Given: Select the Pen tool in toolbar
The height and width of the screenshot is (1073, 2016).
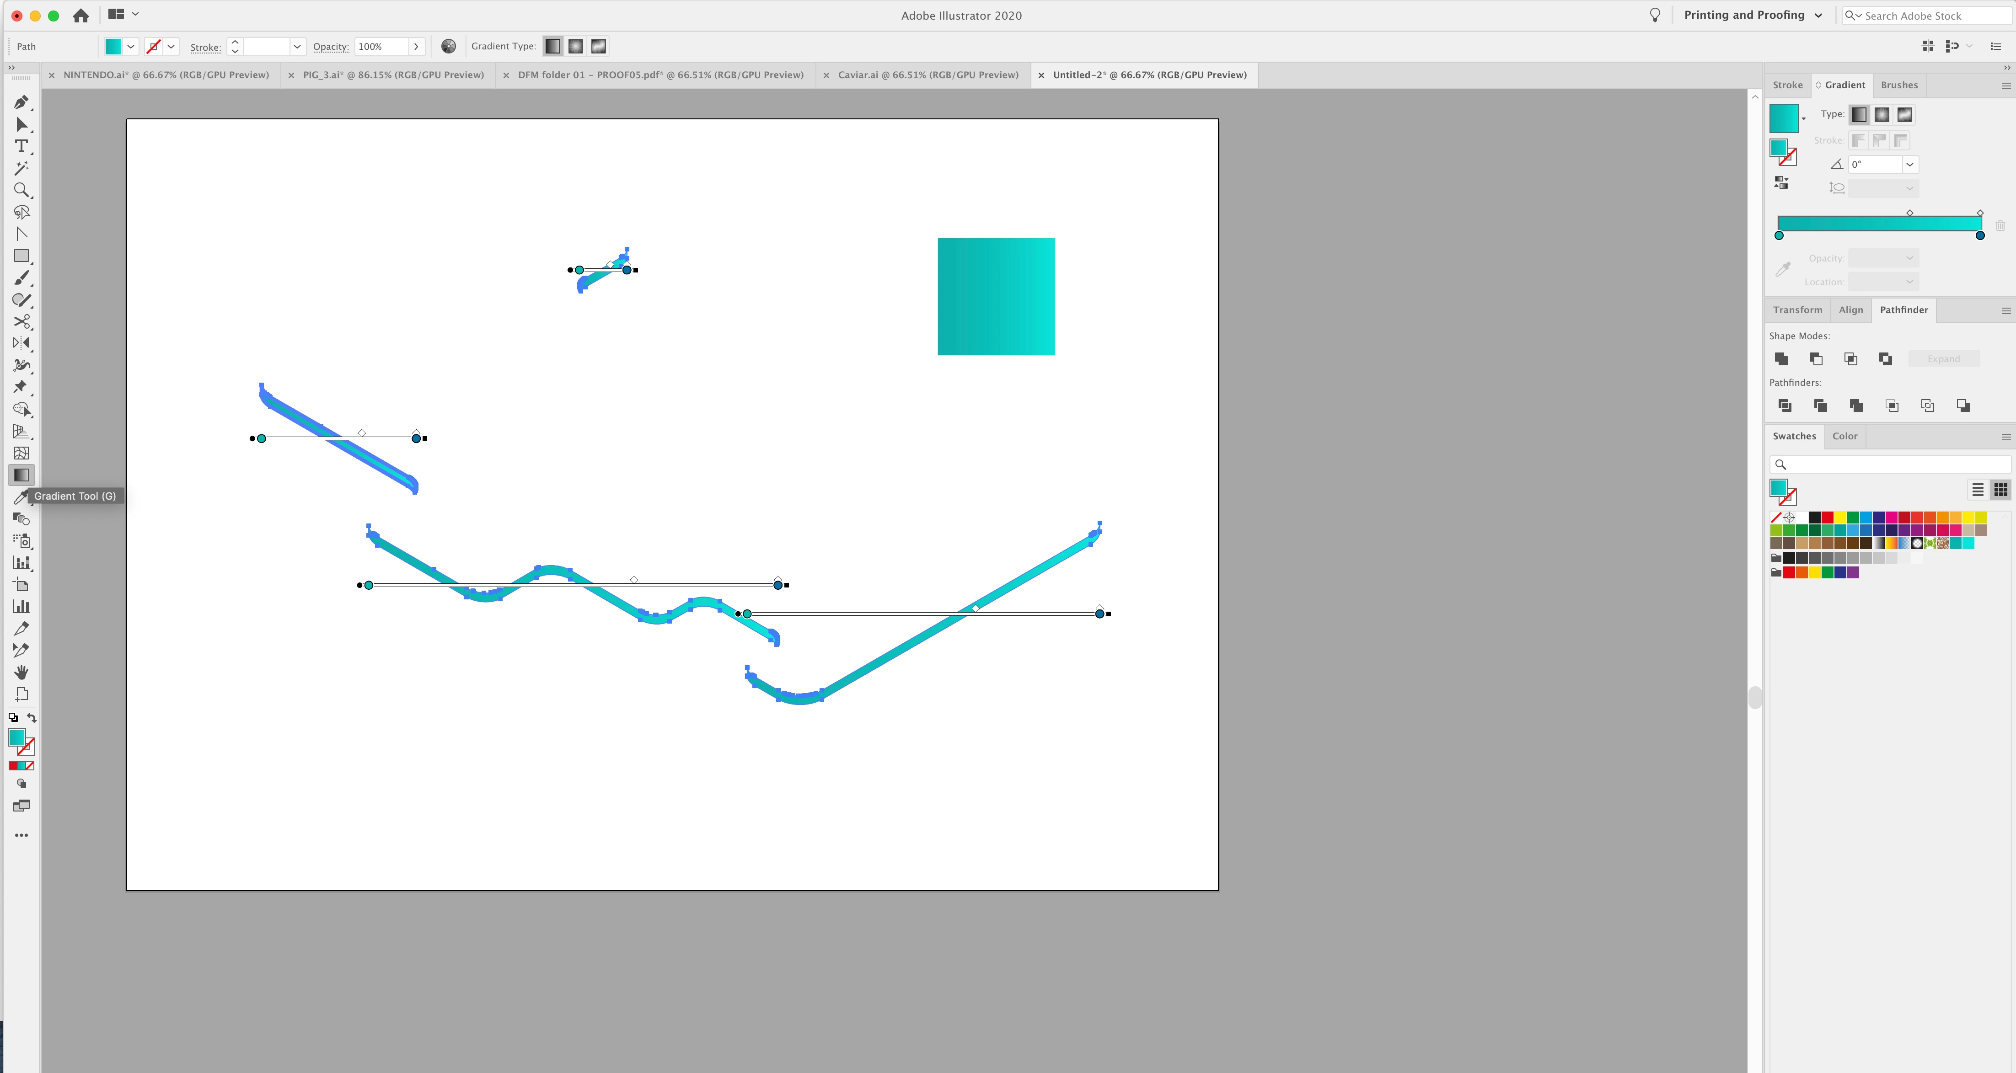Looking at the screenshot, I should [21, 102].
